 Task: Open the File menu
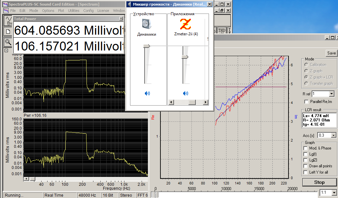click(x=13, y=11)
